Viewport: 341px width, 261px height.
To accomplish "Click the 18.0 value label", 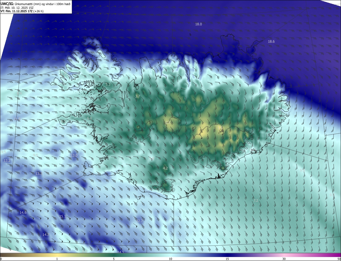I will click(x=198, y=24).
